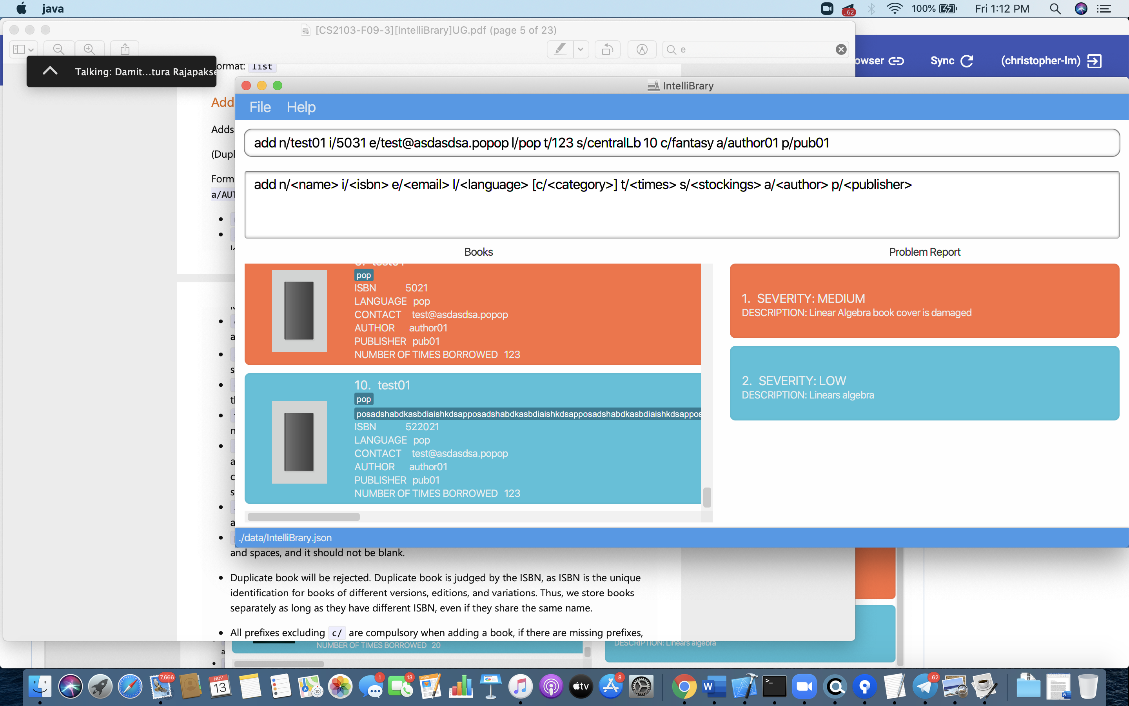Open the Help menu in IntelliBrary

coord(301,107)
